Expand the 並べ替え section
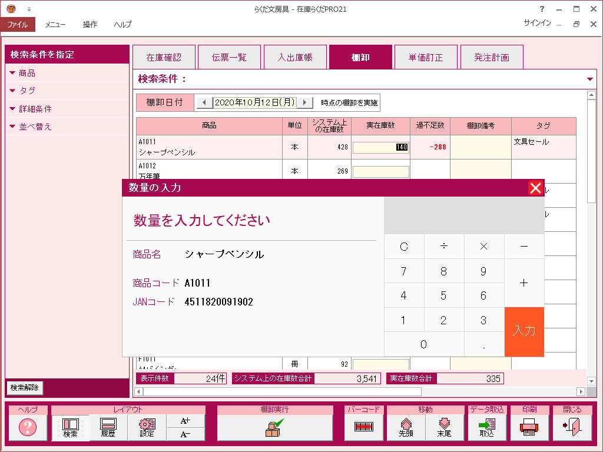The height and width of the screenshot is (452, 603). [x=35, y=127]
